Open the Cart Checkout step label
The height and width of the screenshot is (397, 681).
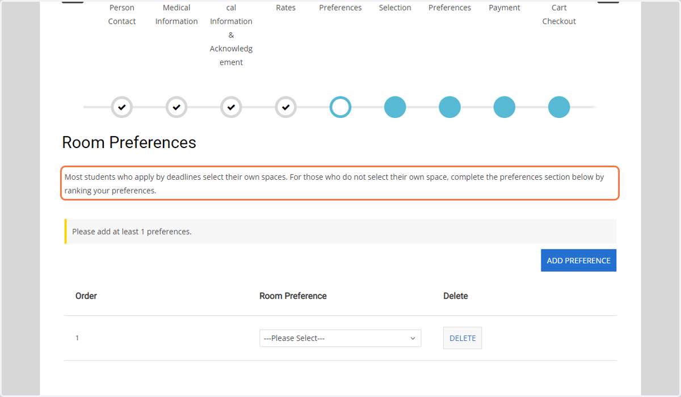coord(559,14)
